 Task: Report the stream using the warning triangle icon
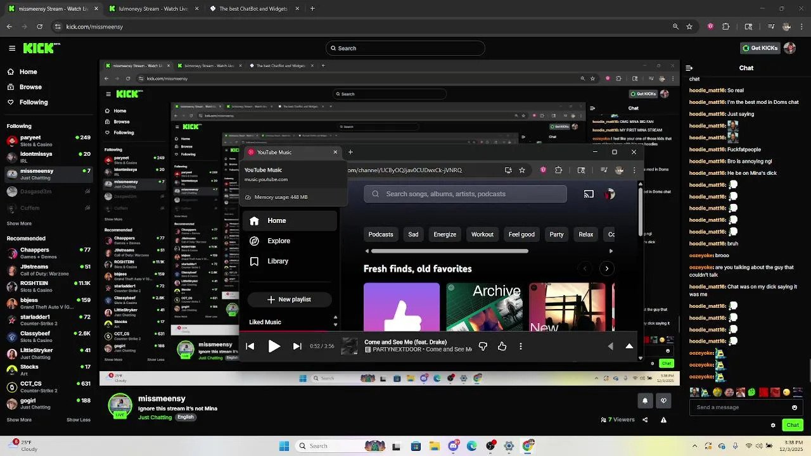pos(663,420)
